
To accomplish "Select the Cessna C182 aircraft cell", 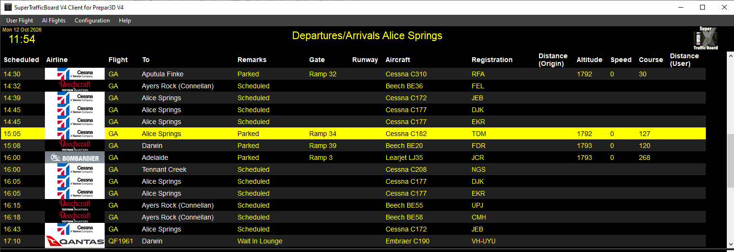I will [x=406, y=134].
